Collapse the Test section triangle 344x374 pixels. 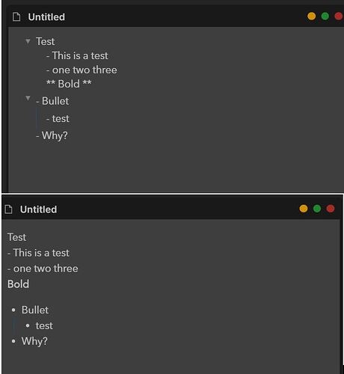click(x=28, y=41)
